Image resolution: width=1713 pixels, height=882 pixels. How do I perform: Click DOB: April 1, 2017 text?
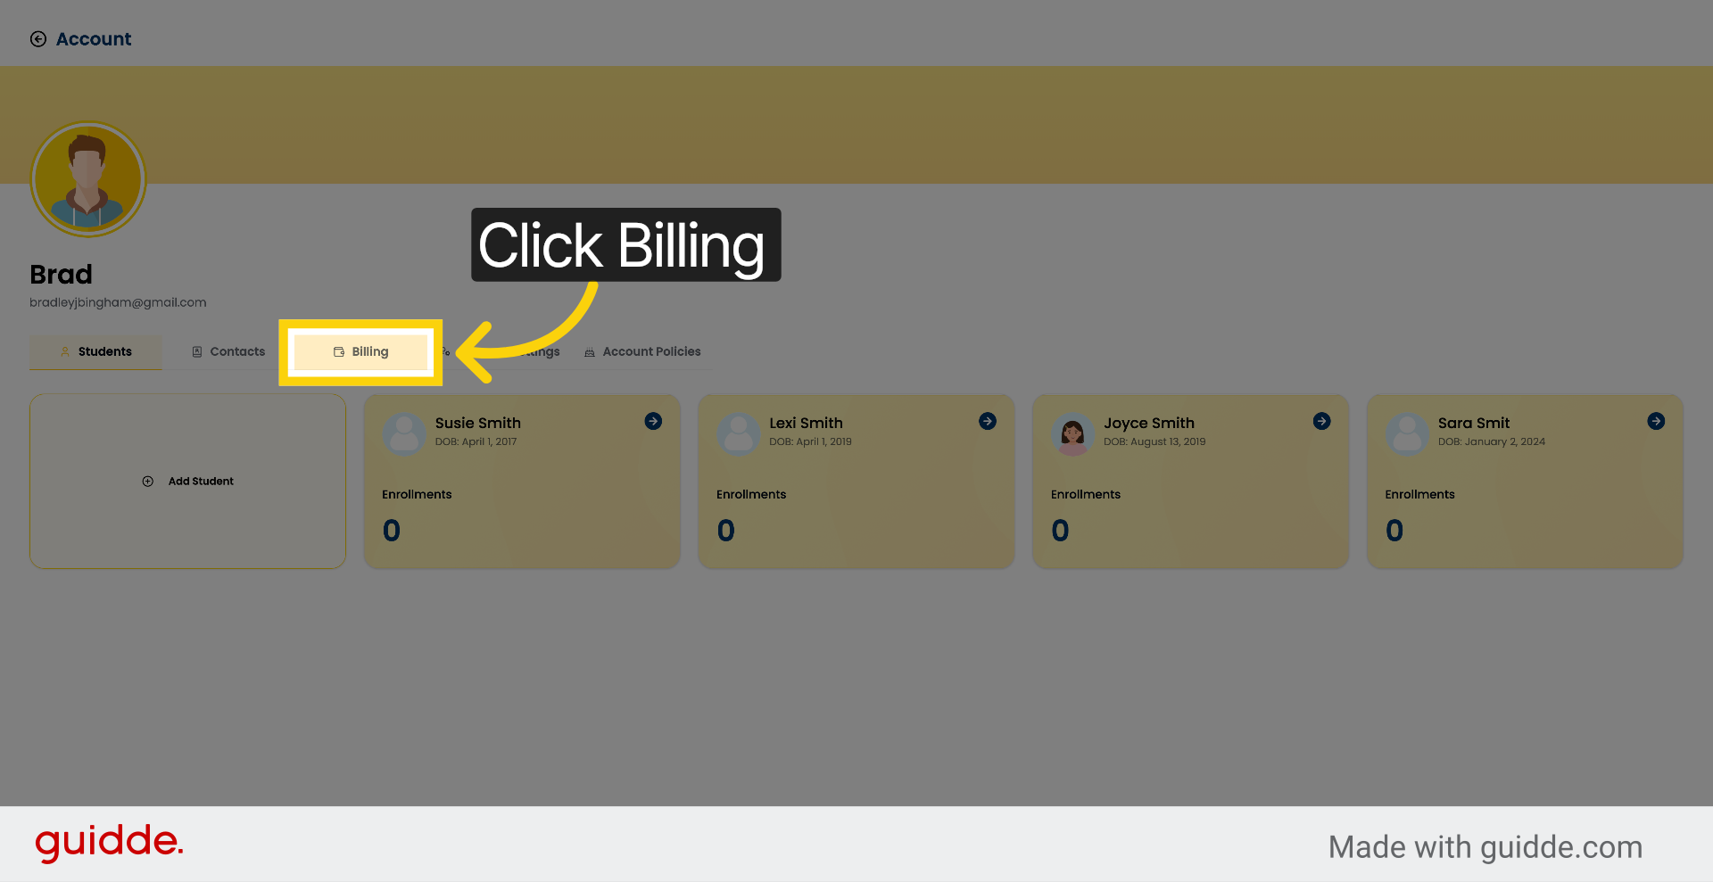[x=476, y=441]
